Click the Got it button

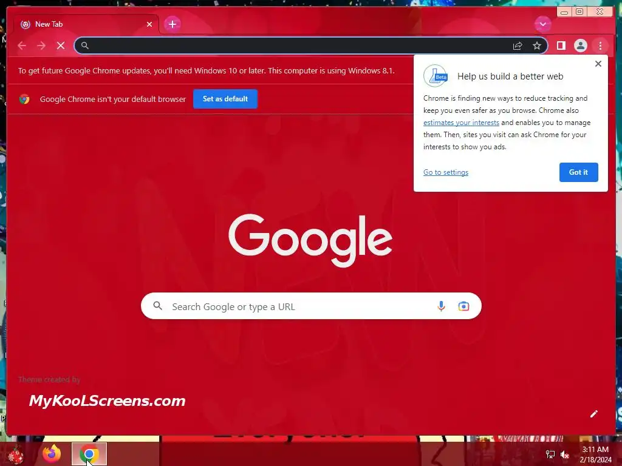click(x=578, y=172)
